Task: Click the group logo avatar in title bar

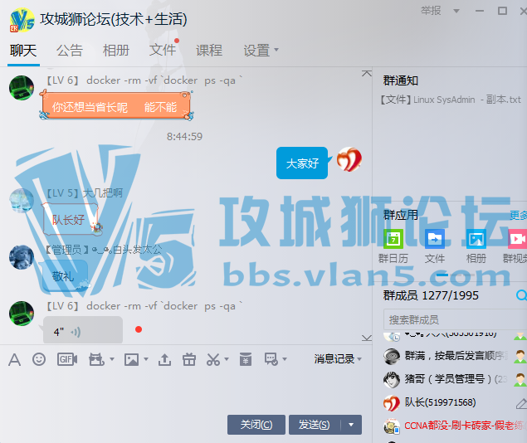Action: click(x=22, y=20)
